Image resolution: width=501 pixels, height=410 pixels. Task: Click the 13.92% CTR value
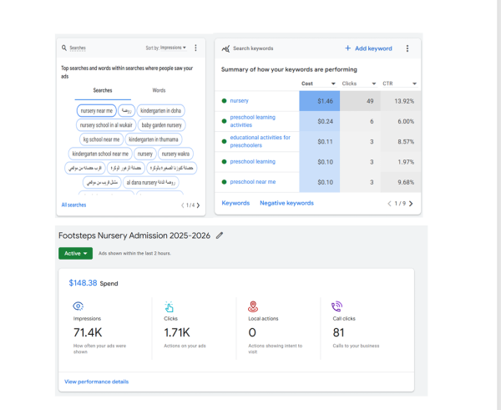[x=404, y=101]
